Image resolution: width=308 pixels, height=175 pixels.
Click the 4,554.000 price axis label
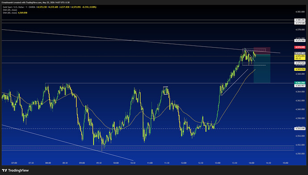[x=300, y=136]
